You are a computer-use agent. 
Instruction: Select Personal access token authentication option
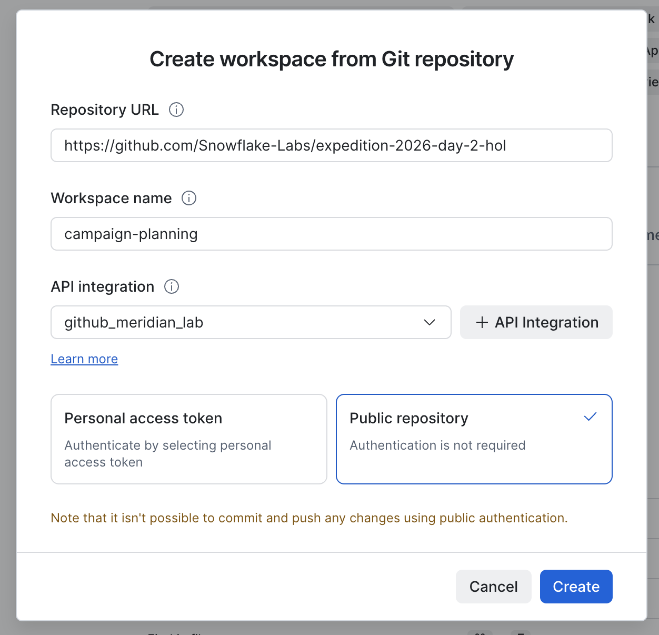pos(189,439)
